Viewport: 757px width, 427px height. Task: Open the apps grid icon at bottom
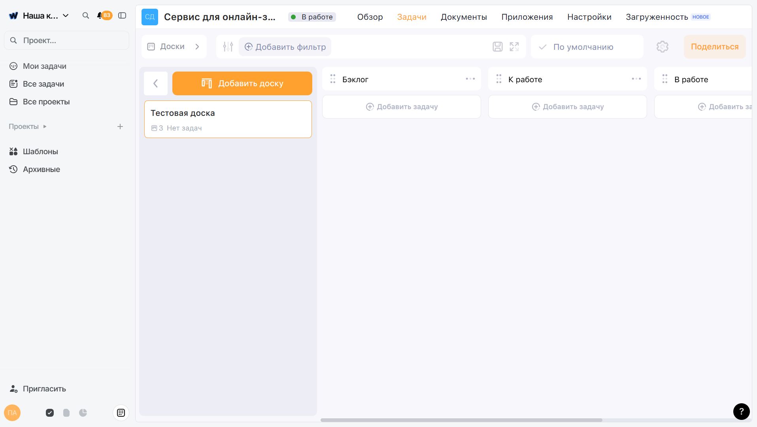[121, 413]
